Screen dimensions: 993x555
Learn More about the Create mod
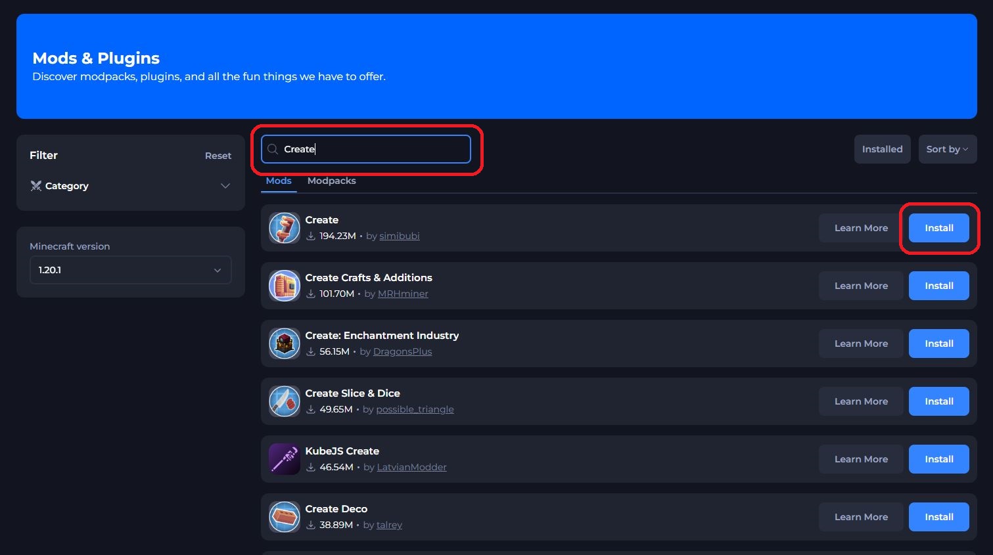coord(861,228)
